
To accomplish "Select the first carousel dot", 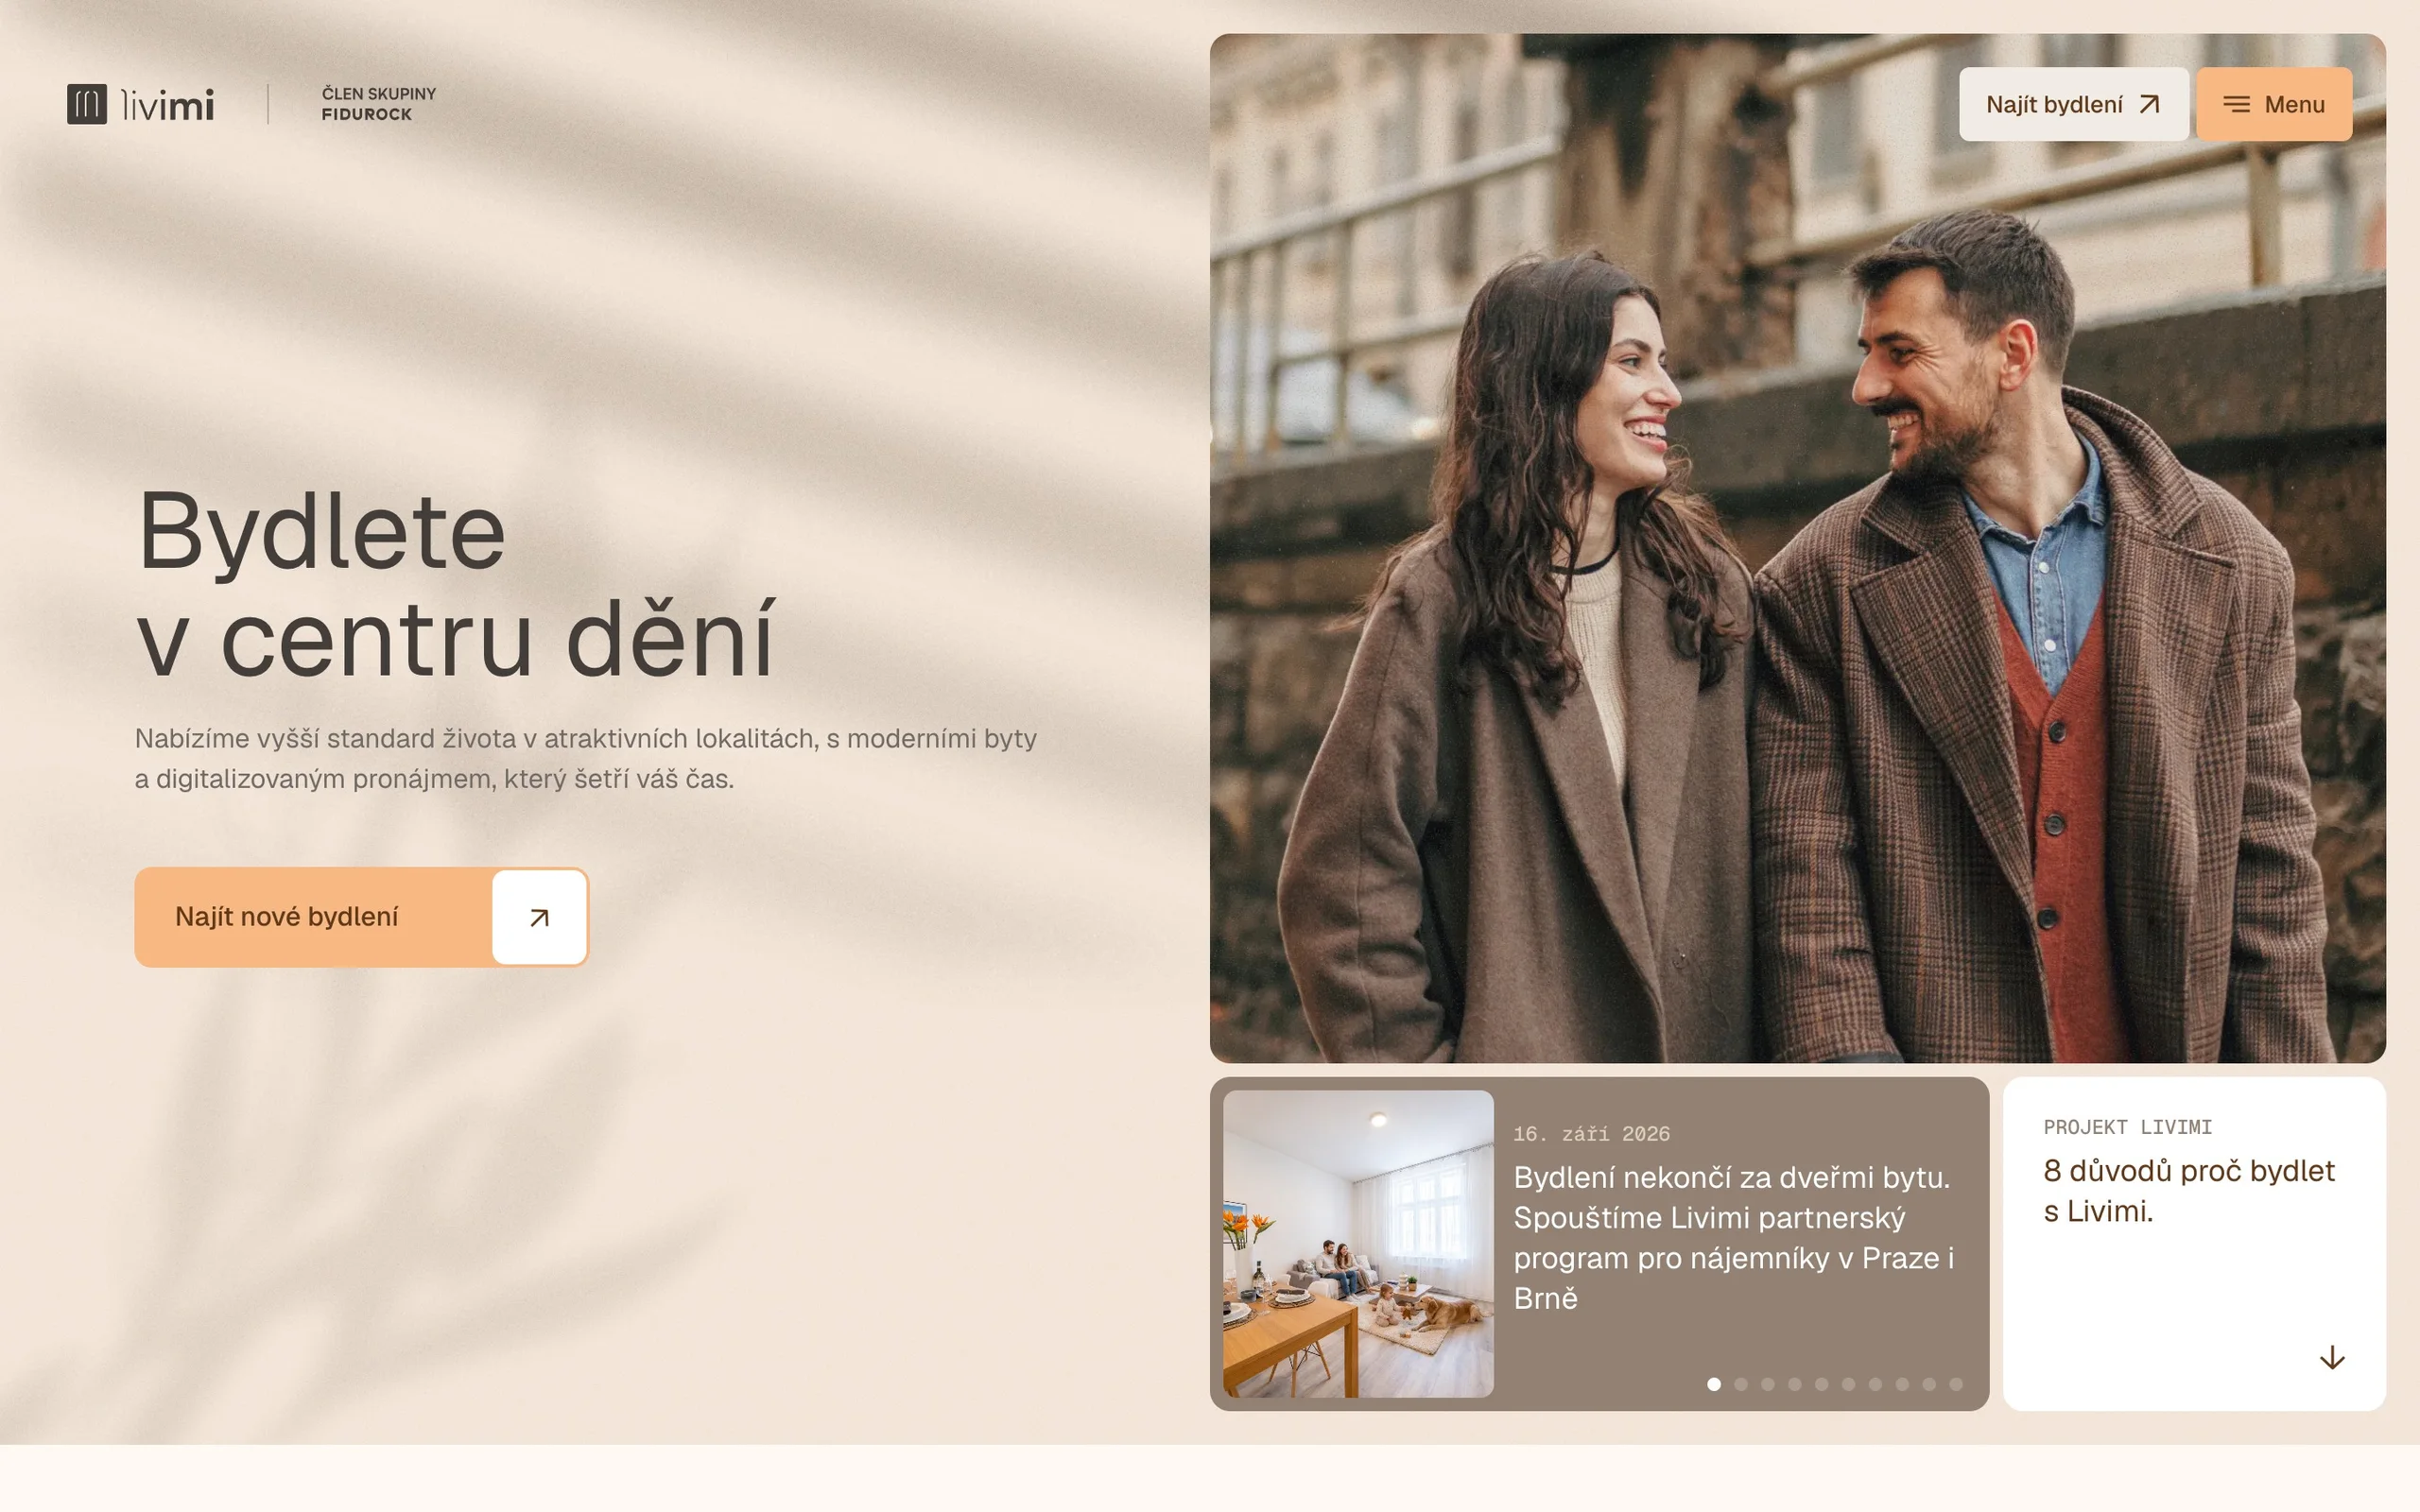I will pyautogui.click(x=1714, y=1384).
